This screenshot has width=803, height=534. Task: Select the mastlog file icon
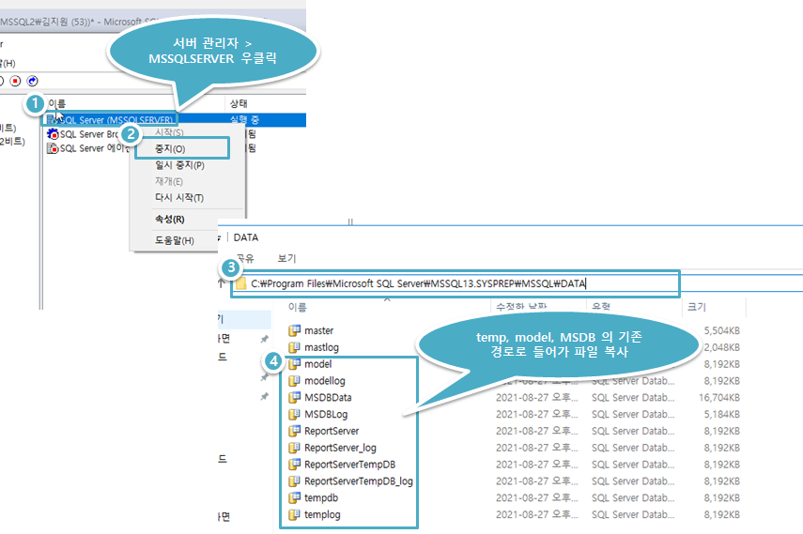pos(295,347)
